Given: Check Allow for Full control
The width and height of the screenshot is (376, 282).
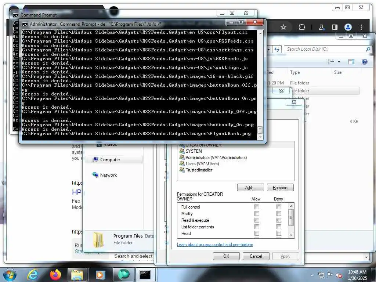Looking at the screenshot, I should pyautogui.click(x=257, y=207).
